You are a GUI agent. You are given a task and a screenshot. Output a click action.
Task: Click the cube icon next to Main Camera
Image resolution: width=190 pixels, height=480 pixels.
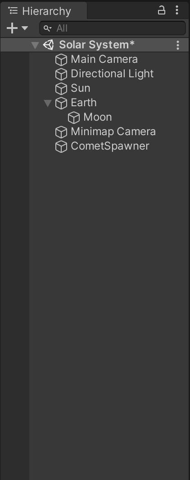point(61,59)
